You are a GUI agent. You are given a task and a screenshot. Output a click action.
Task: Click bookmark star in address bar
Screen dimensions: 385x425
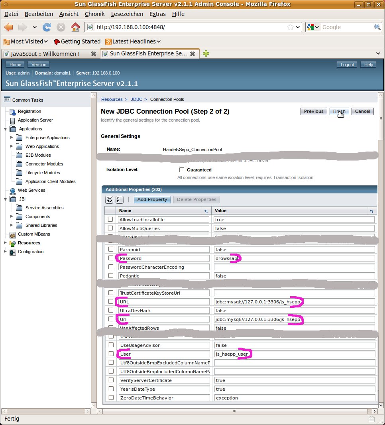pos(291,27)
